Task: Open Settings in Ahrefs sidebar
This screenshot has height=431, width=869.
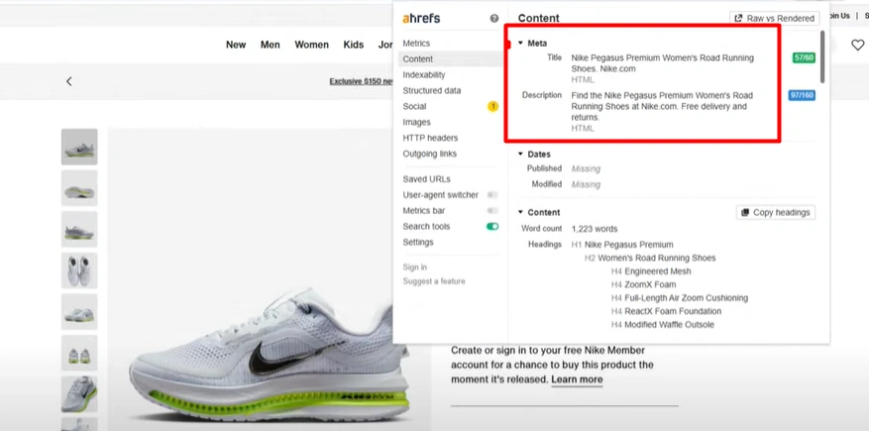Action: (418, 242)
